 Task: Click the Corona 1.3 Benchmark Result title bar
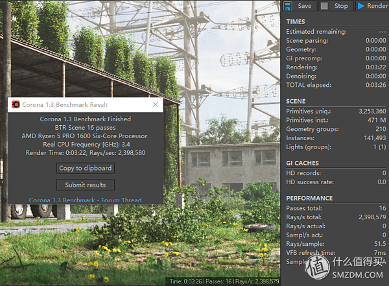coord(86,104)
